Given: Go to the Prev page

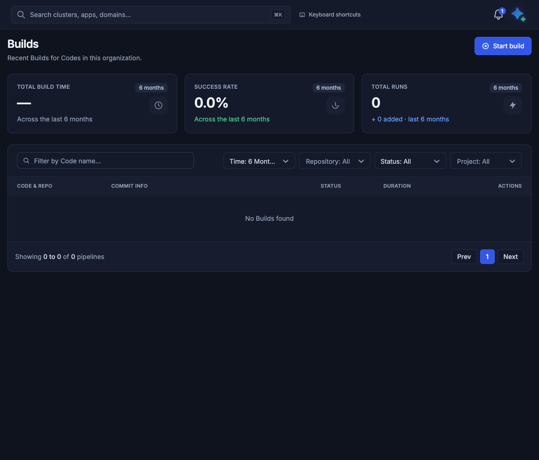Looking at the screenshot, I should 464,257.
